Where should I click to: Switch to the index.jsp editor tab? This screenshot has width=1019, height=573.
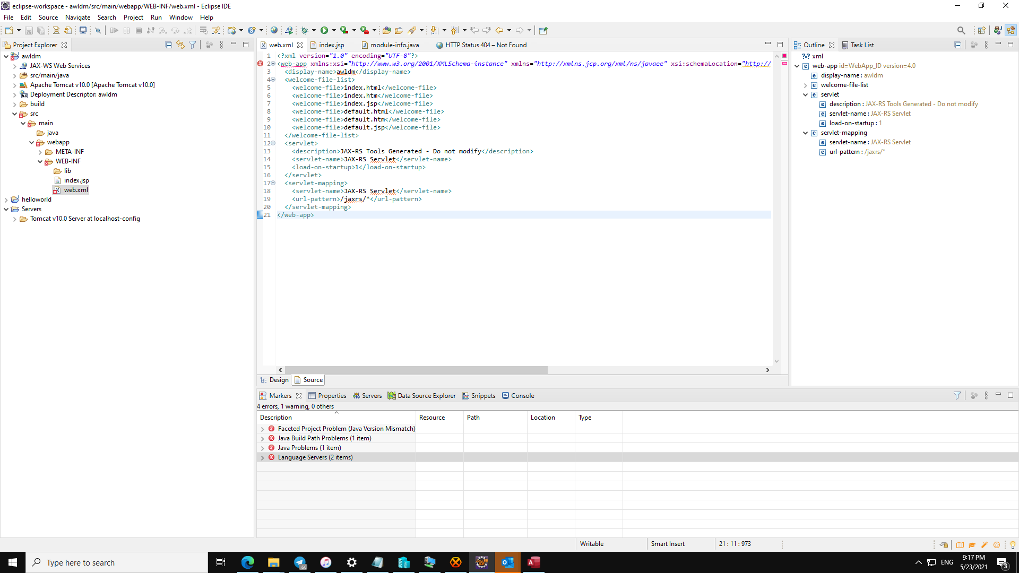(x=331, y=45)
